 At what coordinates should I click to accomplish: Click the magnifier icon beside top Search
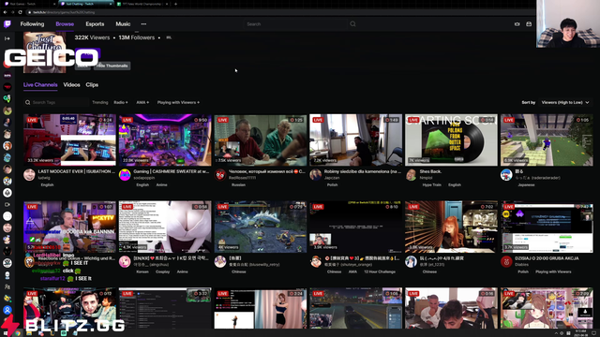coord(352,24)
